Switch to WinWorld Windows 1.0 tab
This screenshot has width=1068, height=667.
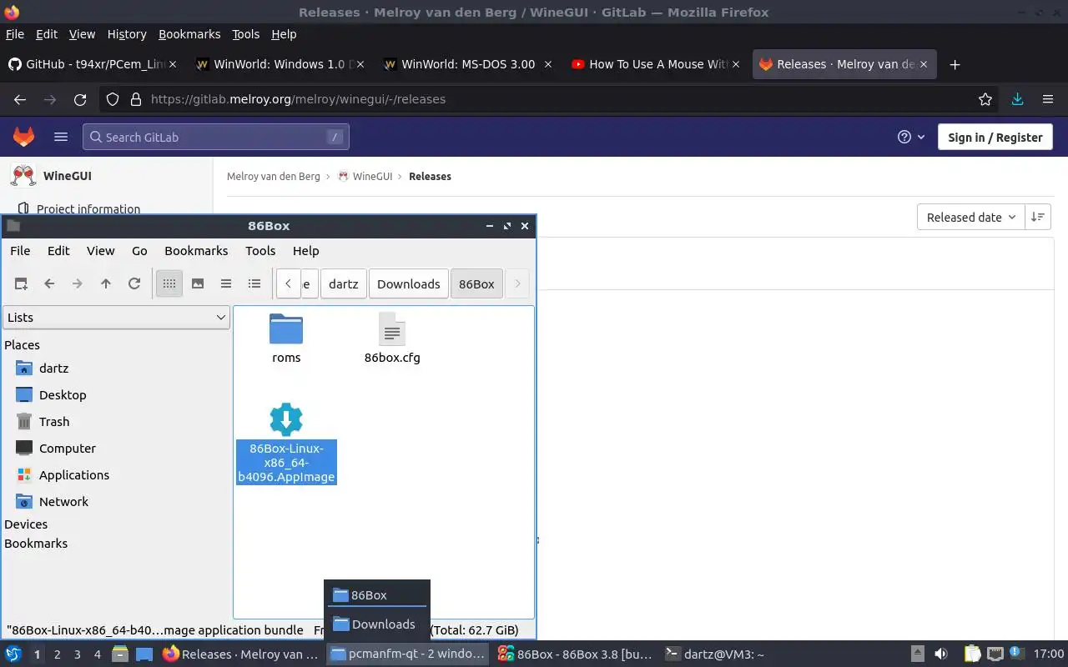(x=281, y=64)
